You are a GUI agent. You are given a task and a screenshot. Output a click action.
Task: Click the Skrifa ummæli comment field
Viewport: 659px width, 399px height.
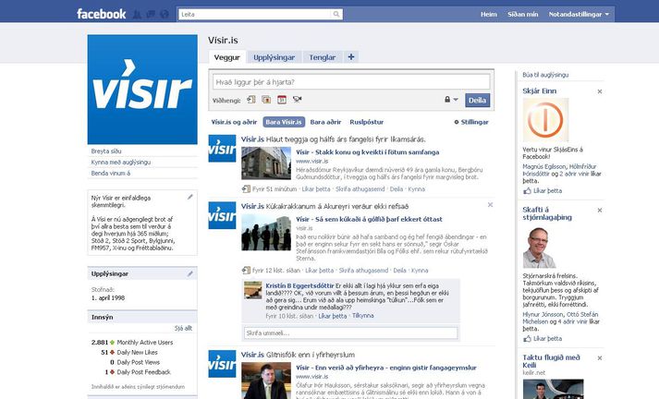pyautogui.click(x=351, y=333)
